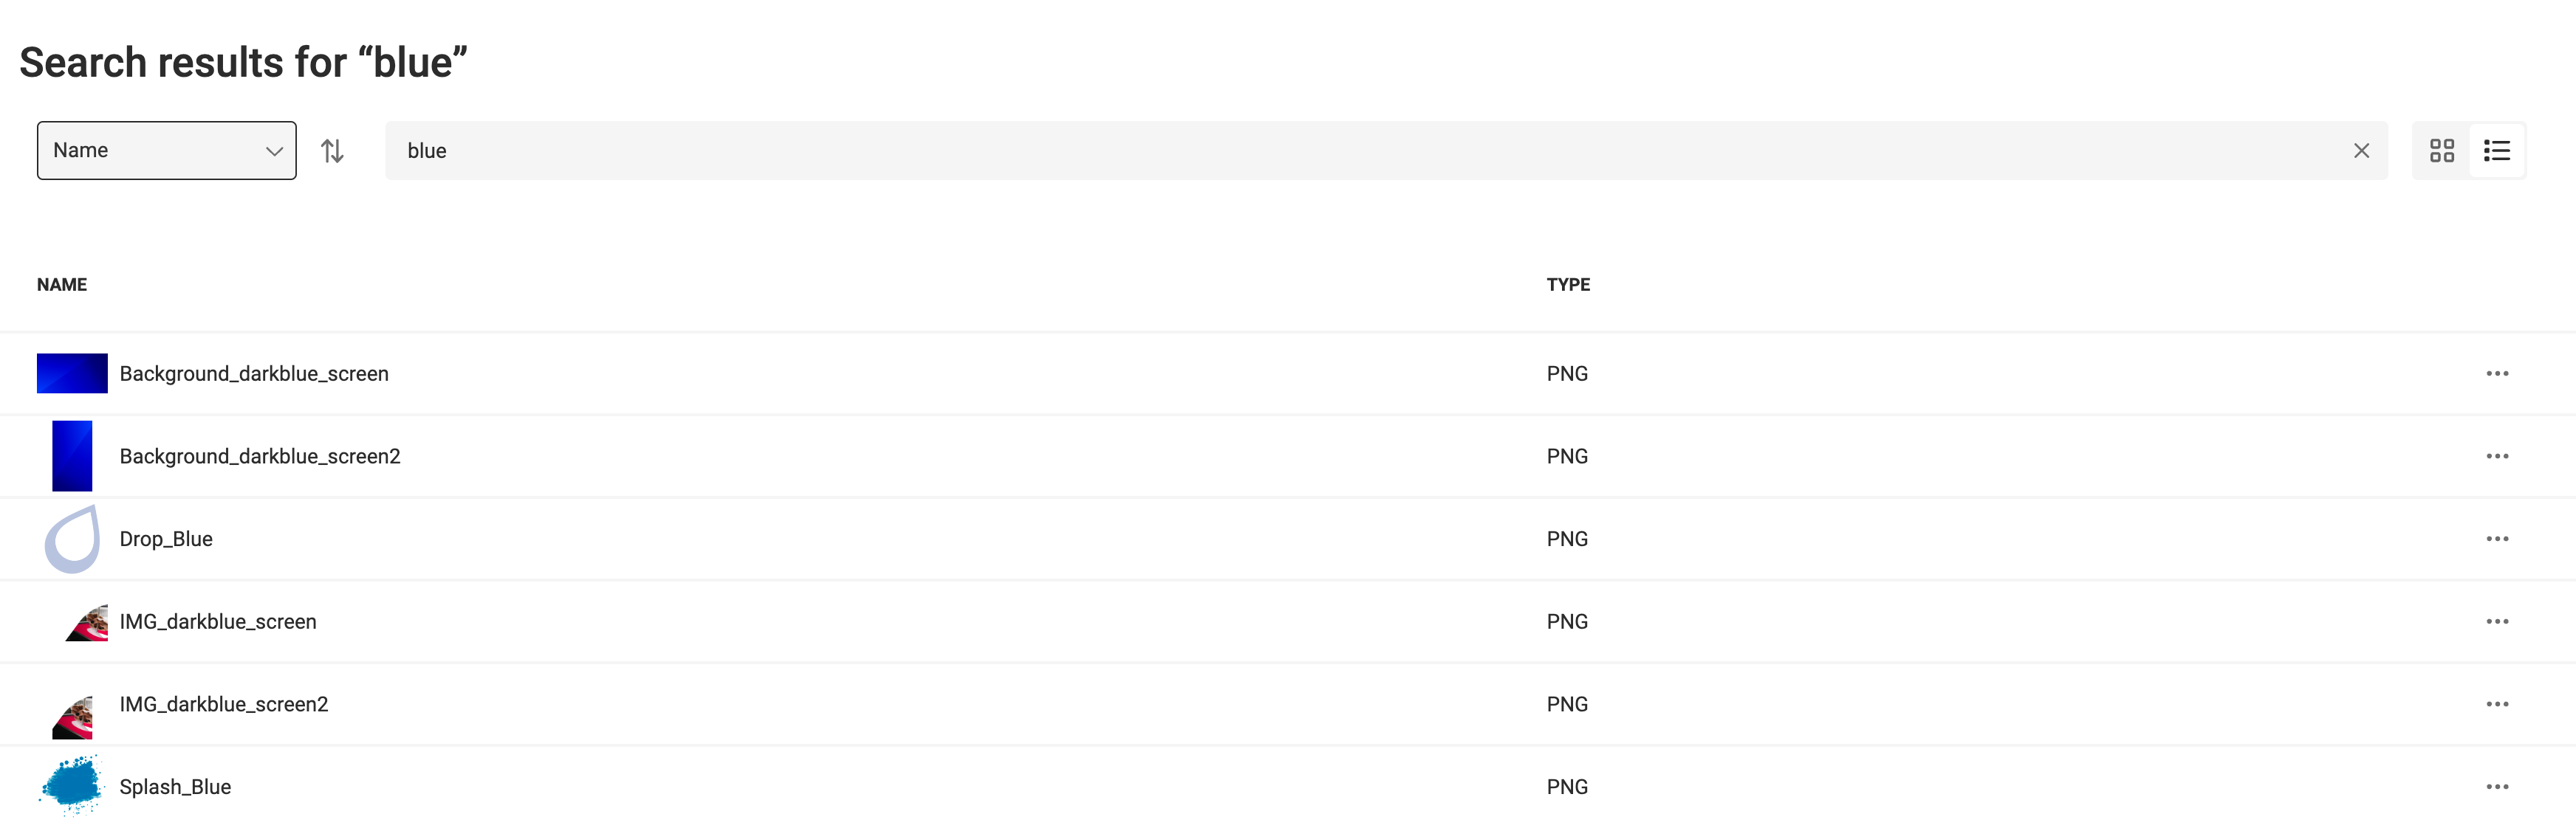Sort by the NAME column header
This screenshot has width=2576, height=828.
(62, 285)
